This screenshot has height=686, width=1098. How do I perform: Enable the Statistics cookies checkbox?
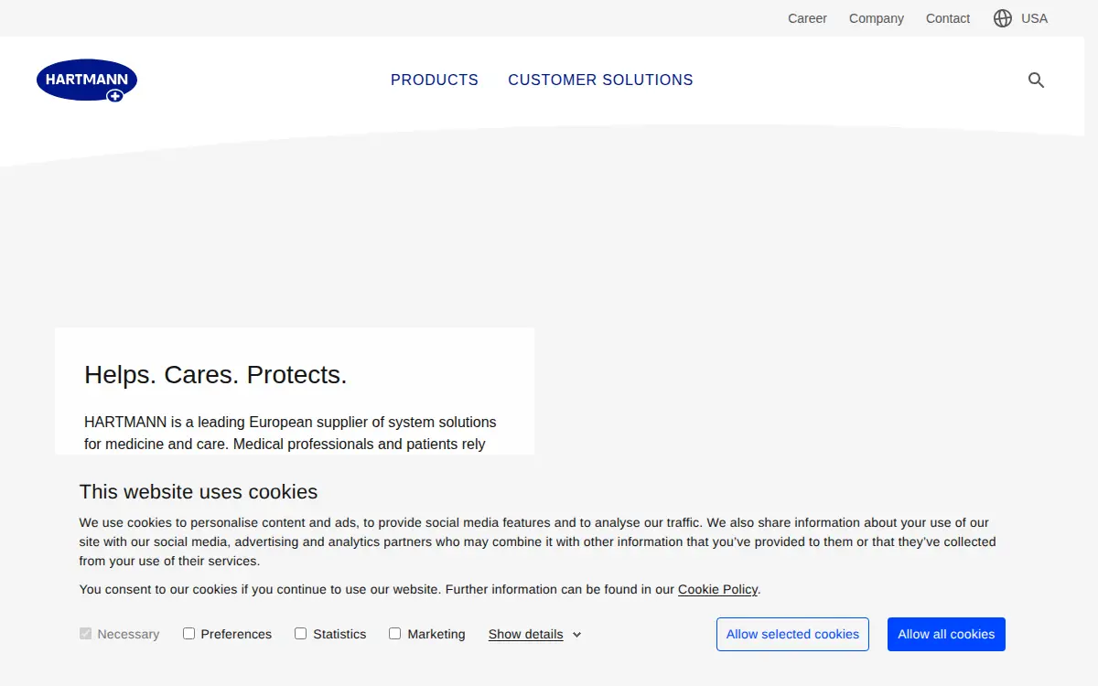(301, 633)
